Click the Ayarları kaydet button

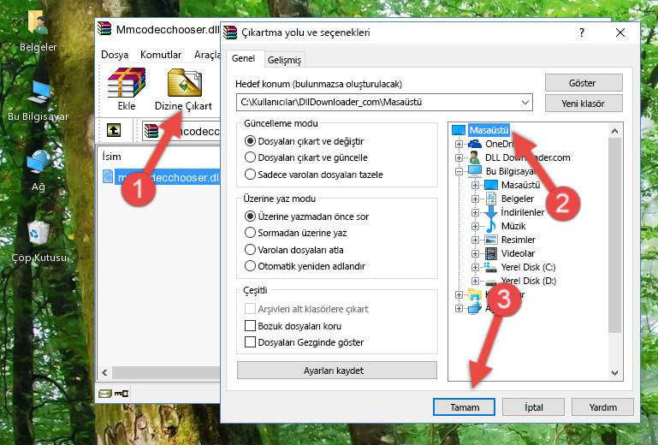[336, 371]
